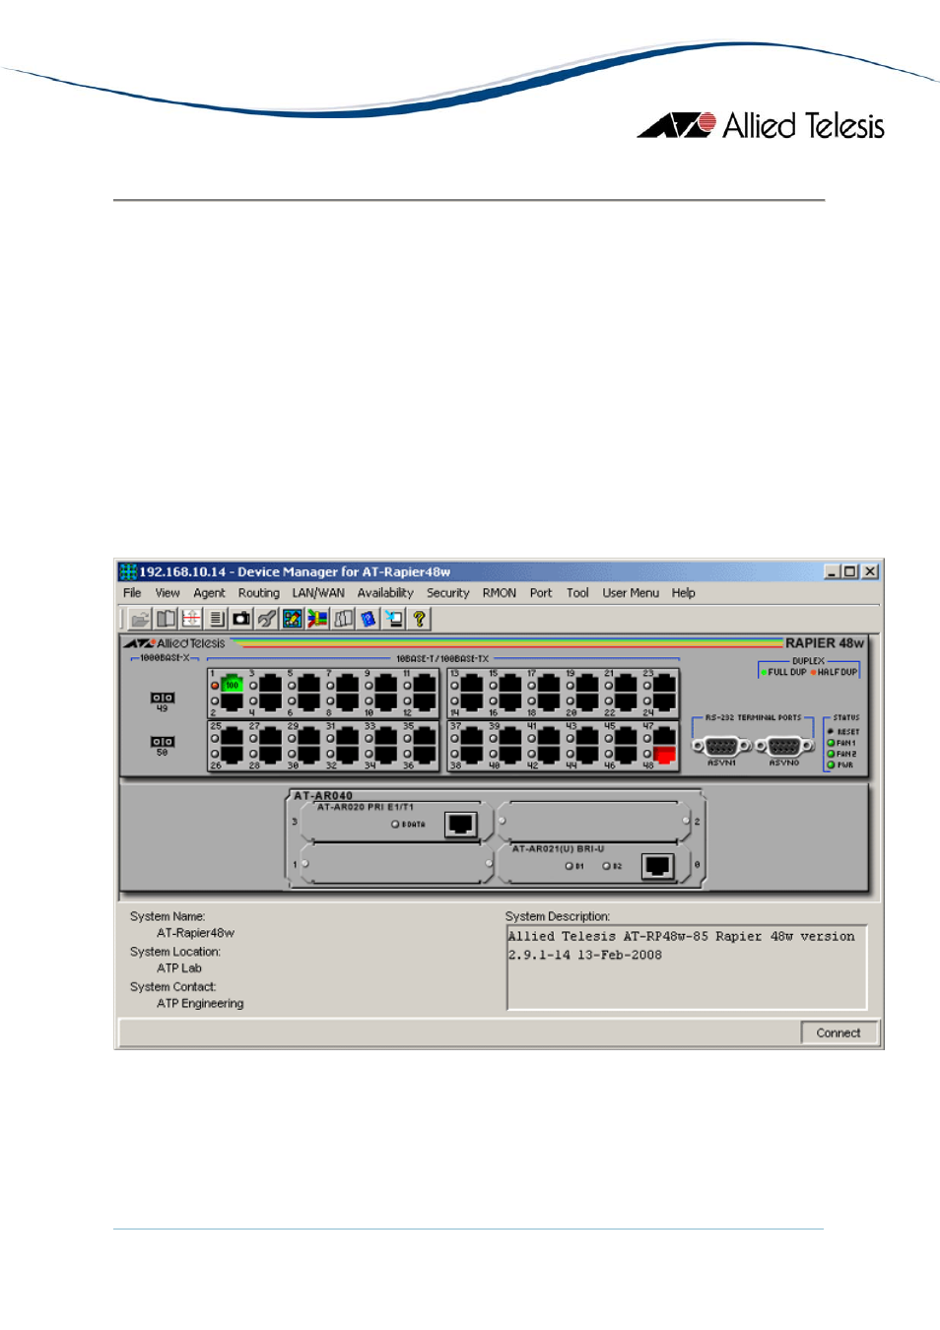940x1330 pixels.
Task: Close the Device Manager window
Action: 870,571
